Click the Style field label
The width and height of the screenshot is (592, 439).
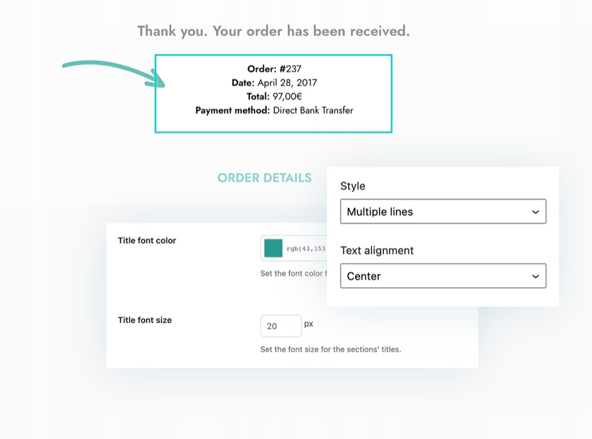point(353,186)
